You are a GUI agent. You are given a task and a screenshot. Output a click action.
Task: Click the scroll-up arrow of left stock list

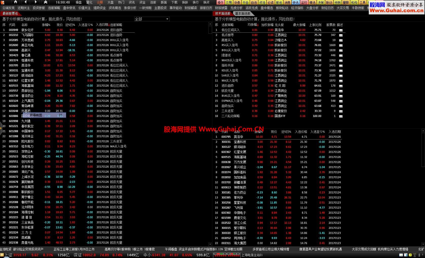(x=210, y=24)
